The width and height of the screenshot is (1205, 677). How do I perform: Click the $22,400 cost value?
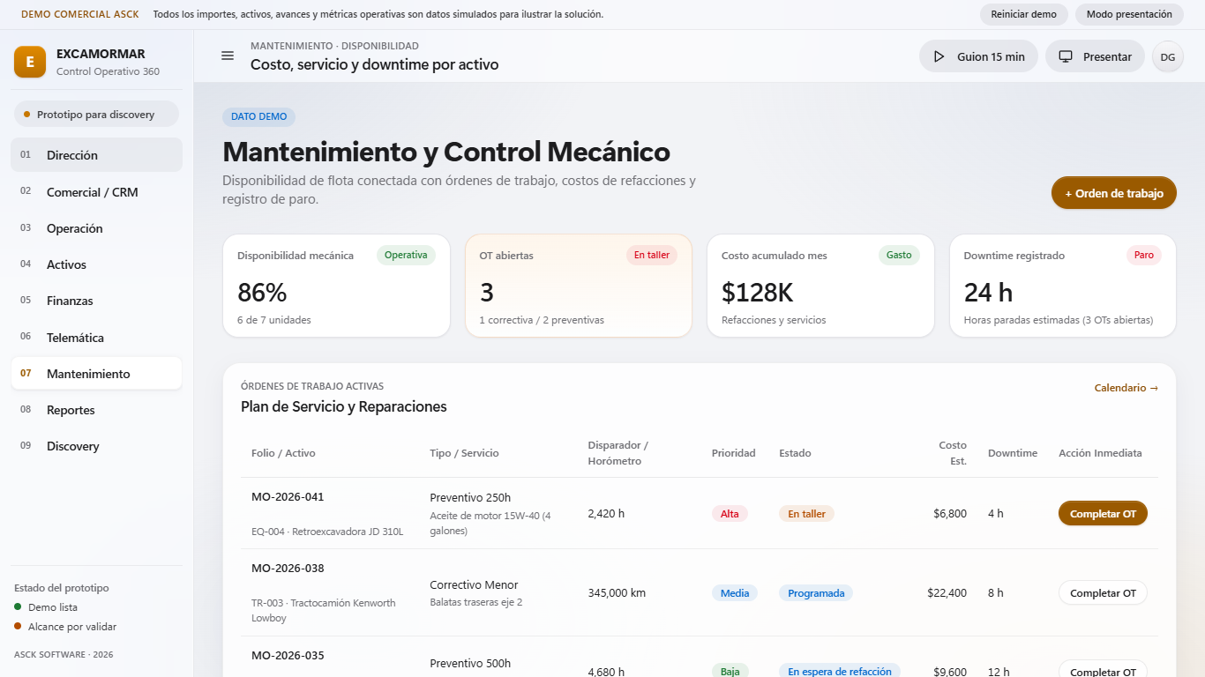(947, 593)
